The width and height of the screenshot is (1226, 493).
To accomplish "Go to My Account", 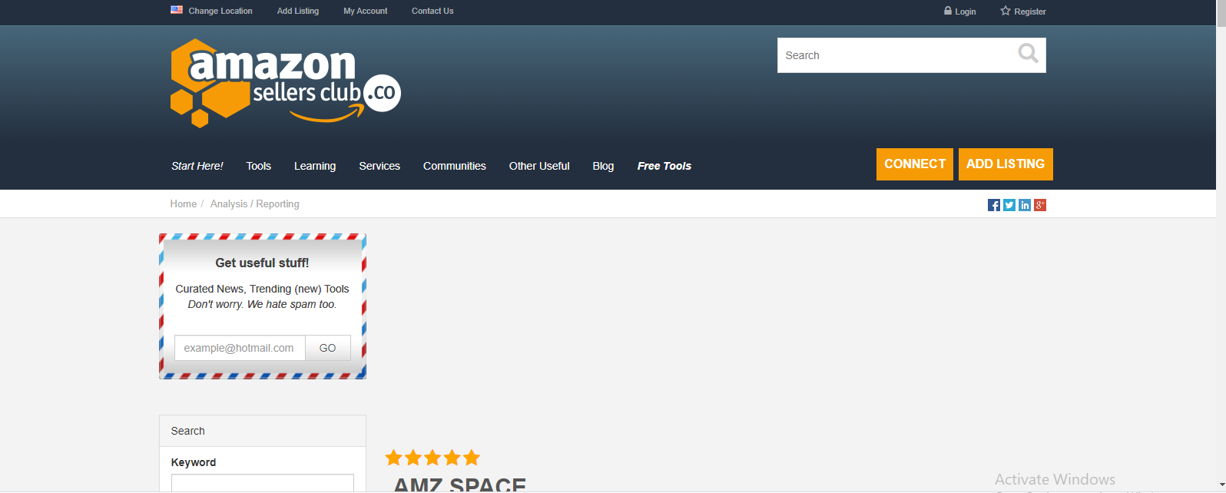I will [366, 11].
